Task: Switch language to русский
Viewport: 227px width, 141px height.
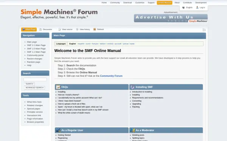Action: click(x=118, y=44)
